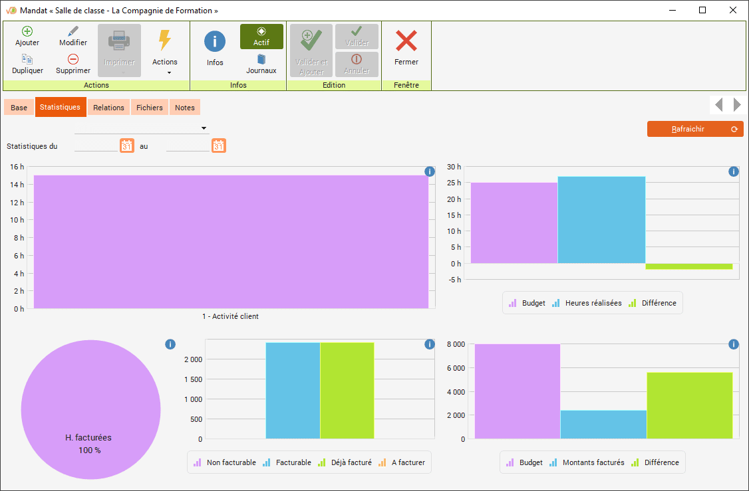The width and height of the screenshot is (749, 491).
Task: Toggle the Actif status button
Action: [x=261, y=37]
